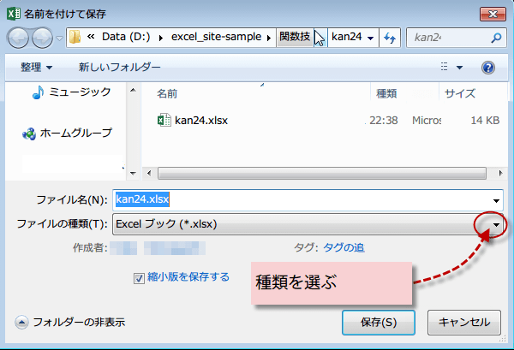Select kan24 in the address path
The width and height of the screenshot is (514, 350).
[x=346, y=37]
